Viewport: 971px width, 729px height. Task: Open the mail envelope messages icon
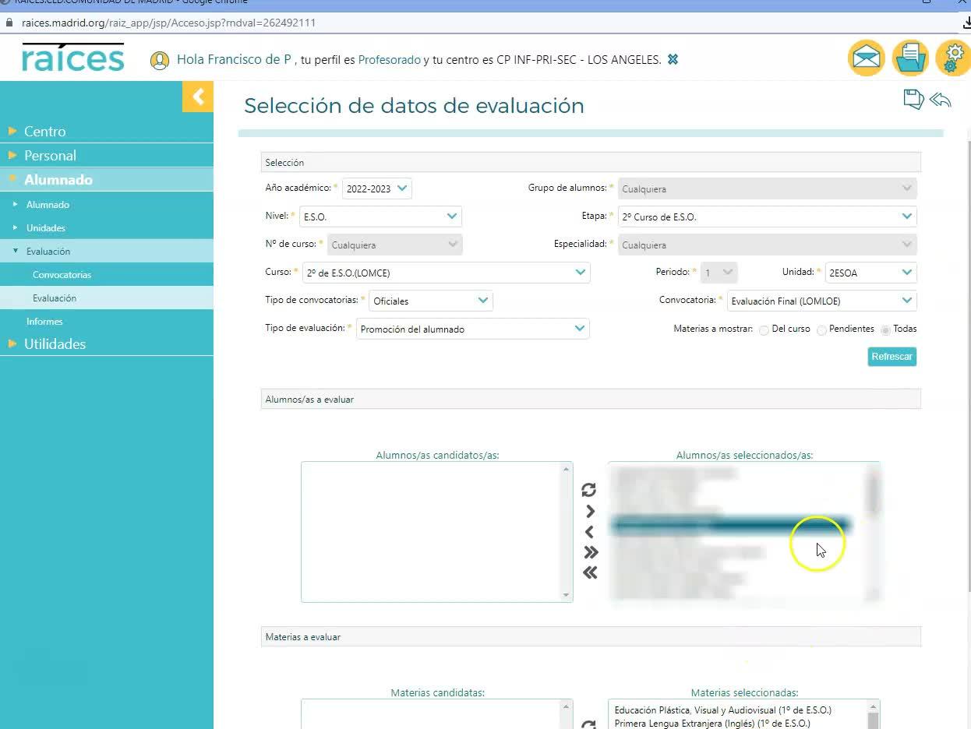[x=866, y=58]
